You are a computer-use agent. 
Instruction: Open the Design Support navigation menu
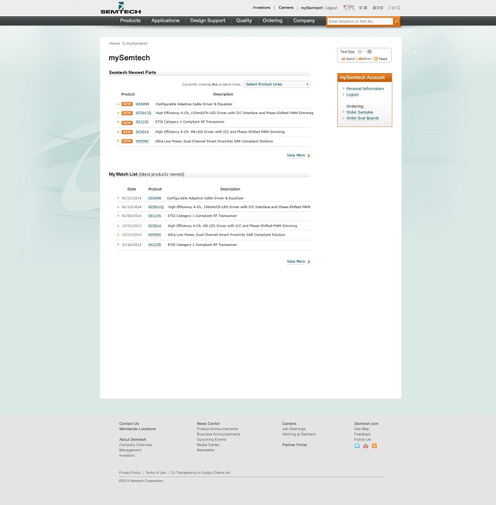coord(208,20)
